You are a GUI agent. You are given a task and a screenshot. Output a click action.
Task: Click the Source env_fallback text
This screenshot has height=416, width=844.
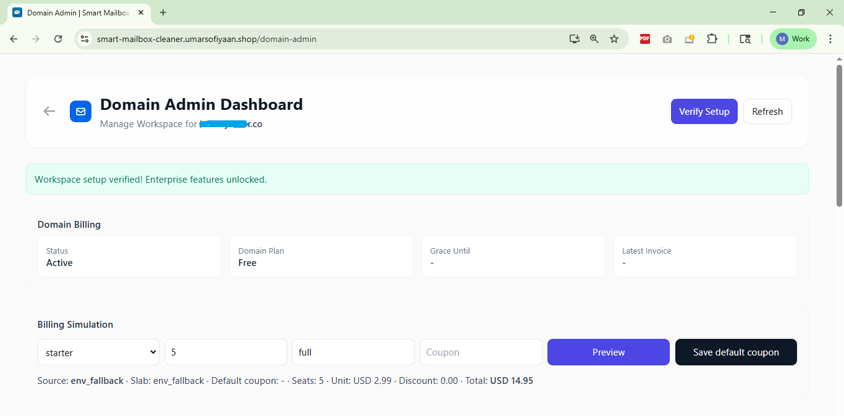pyautogui.click(x=80, y=381)
